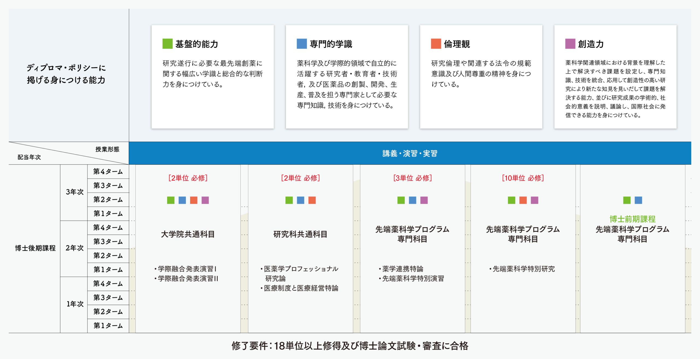Click purple square under 大学院共通科目 credits
The width and height of the screenshot is (700, 359).
[205, 200]
